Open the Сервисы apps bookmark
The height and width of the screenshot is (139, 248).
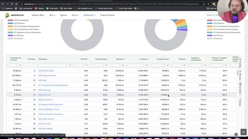coord(7,8)
